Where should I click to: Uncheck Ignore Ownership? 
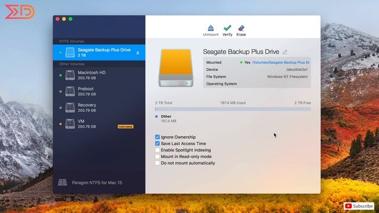click(158, 137)
